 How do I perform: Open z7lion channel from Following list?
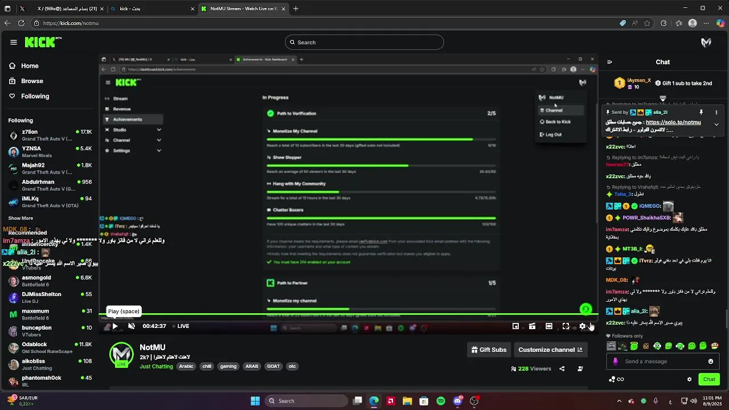point(50,135)
